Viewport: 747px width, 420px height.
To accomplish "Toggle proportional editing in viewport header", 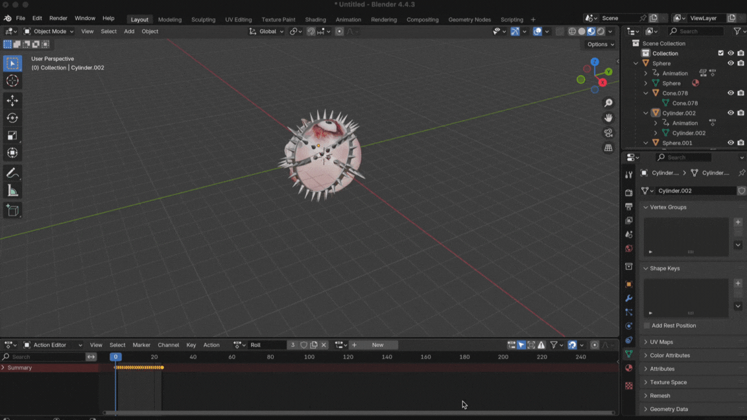I will (339, 31).
